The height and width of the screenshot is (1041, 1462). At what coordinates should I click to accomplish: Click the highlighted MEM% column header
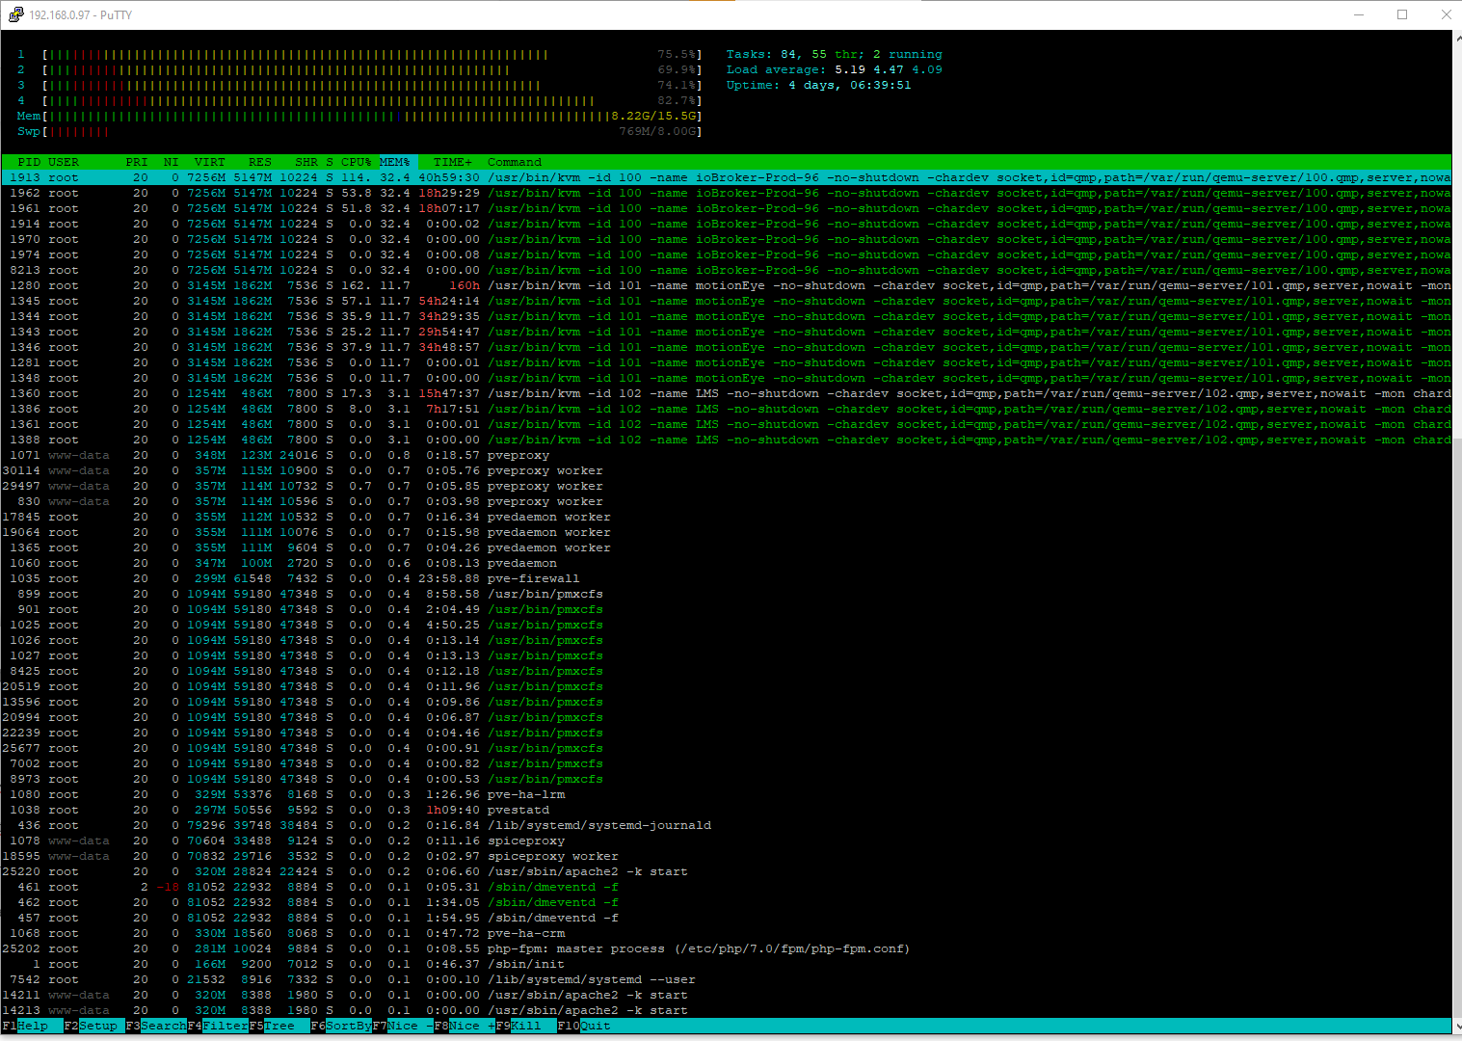tap(395, 162)
